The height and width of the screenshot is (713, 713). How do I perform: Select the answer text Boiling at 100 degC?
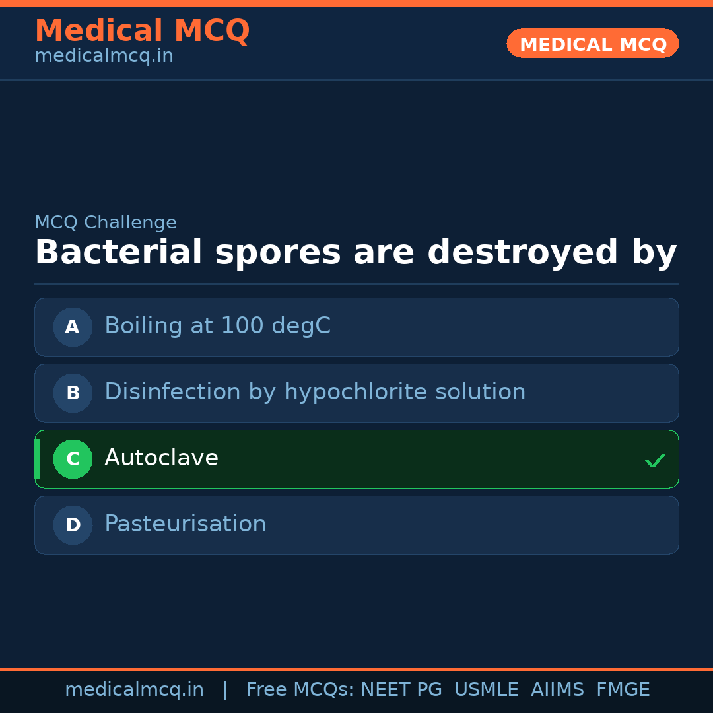(x=217, y=326)
